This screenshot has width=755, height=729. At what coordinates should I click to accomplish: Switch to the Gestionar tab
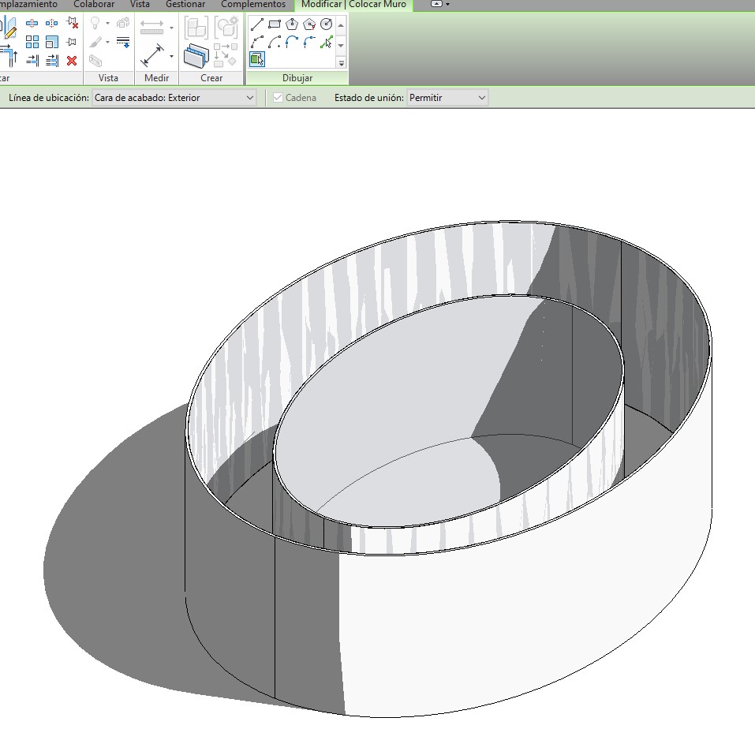(185, 5)
